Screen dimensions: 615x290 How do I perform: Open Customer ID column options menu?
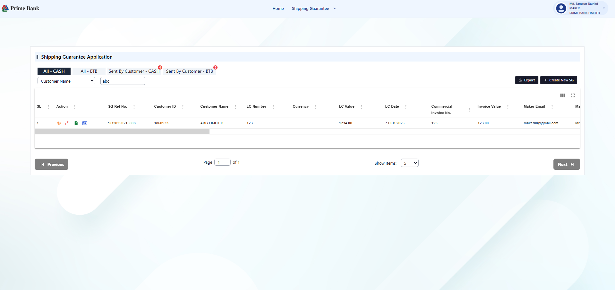[x=183, y=107]
